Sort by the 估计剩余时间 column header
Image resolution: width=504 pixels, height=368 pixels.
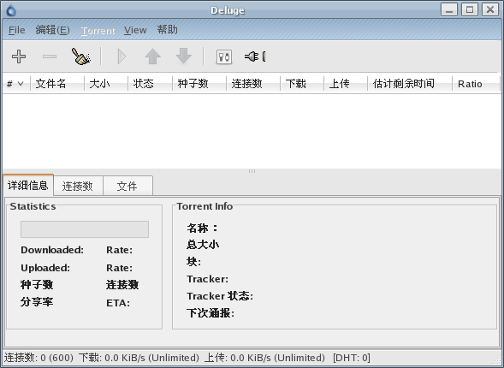(410, 84)
